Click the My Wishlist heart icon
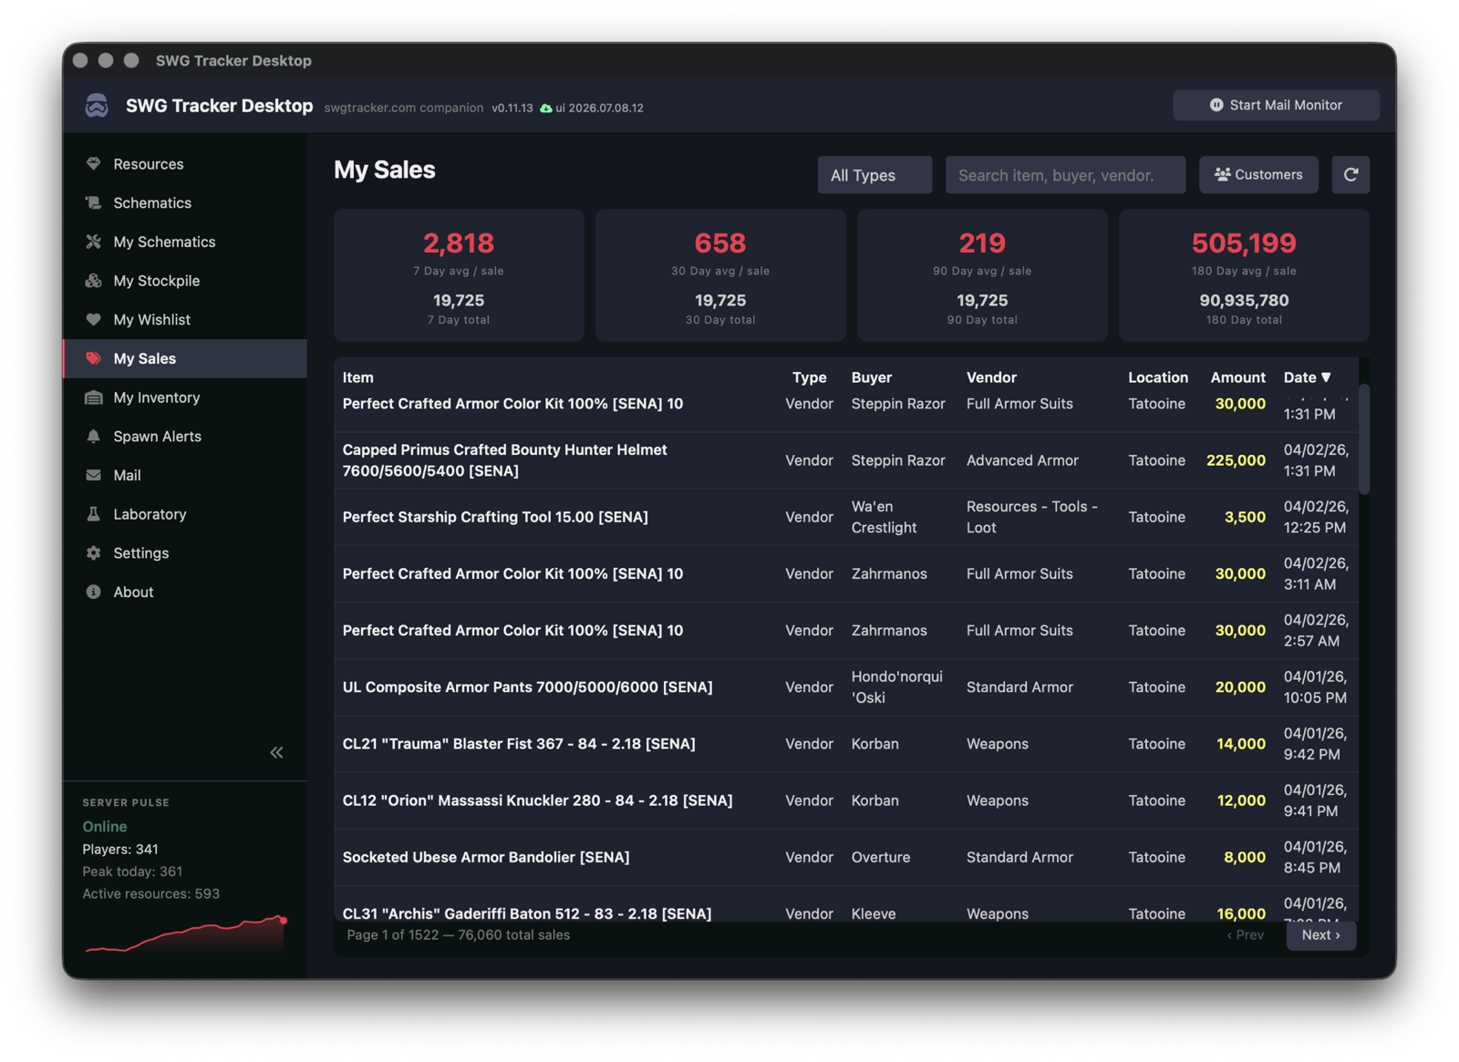1459x1062 pixels. coord(93,320)
